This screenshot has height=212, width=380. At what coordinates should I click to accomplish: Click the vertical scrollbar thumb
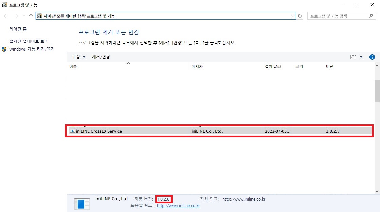(377, 91)
